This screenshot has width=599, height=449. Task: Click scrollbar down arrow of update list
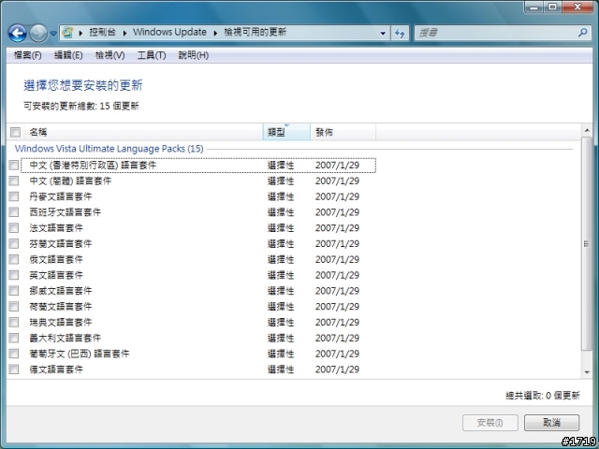tap(587, 372)
